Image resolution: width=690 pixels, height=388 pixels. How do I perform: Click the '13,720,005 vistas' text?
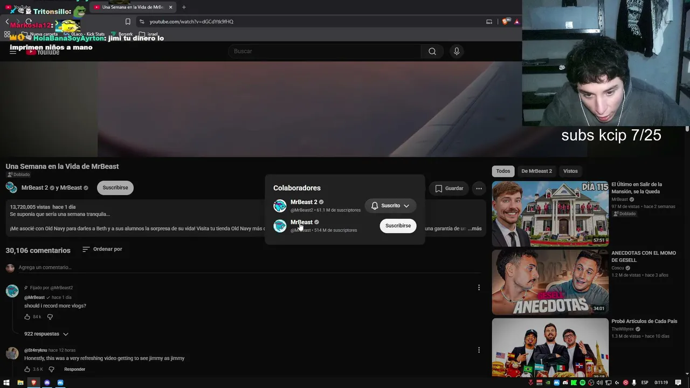[x=30, y=207]
